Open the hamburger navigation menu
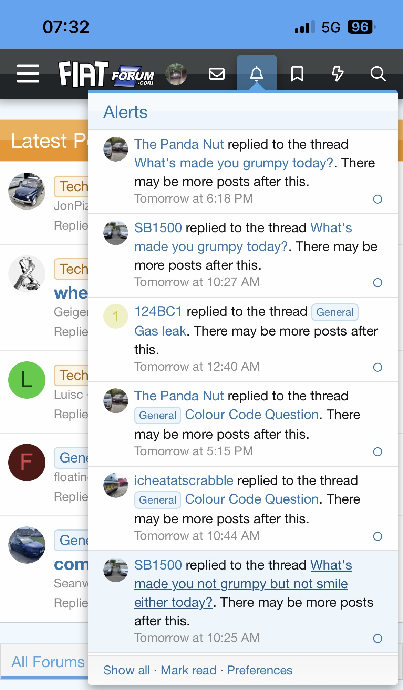The width and height of the screenshot is (403, 690). pos(28,74)
